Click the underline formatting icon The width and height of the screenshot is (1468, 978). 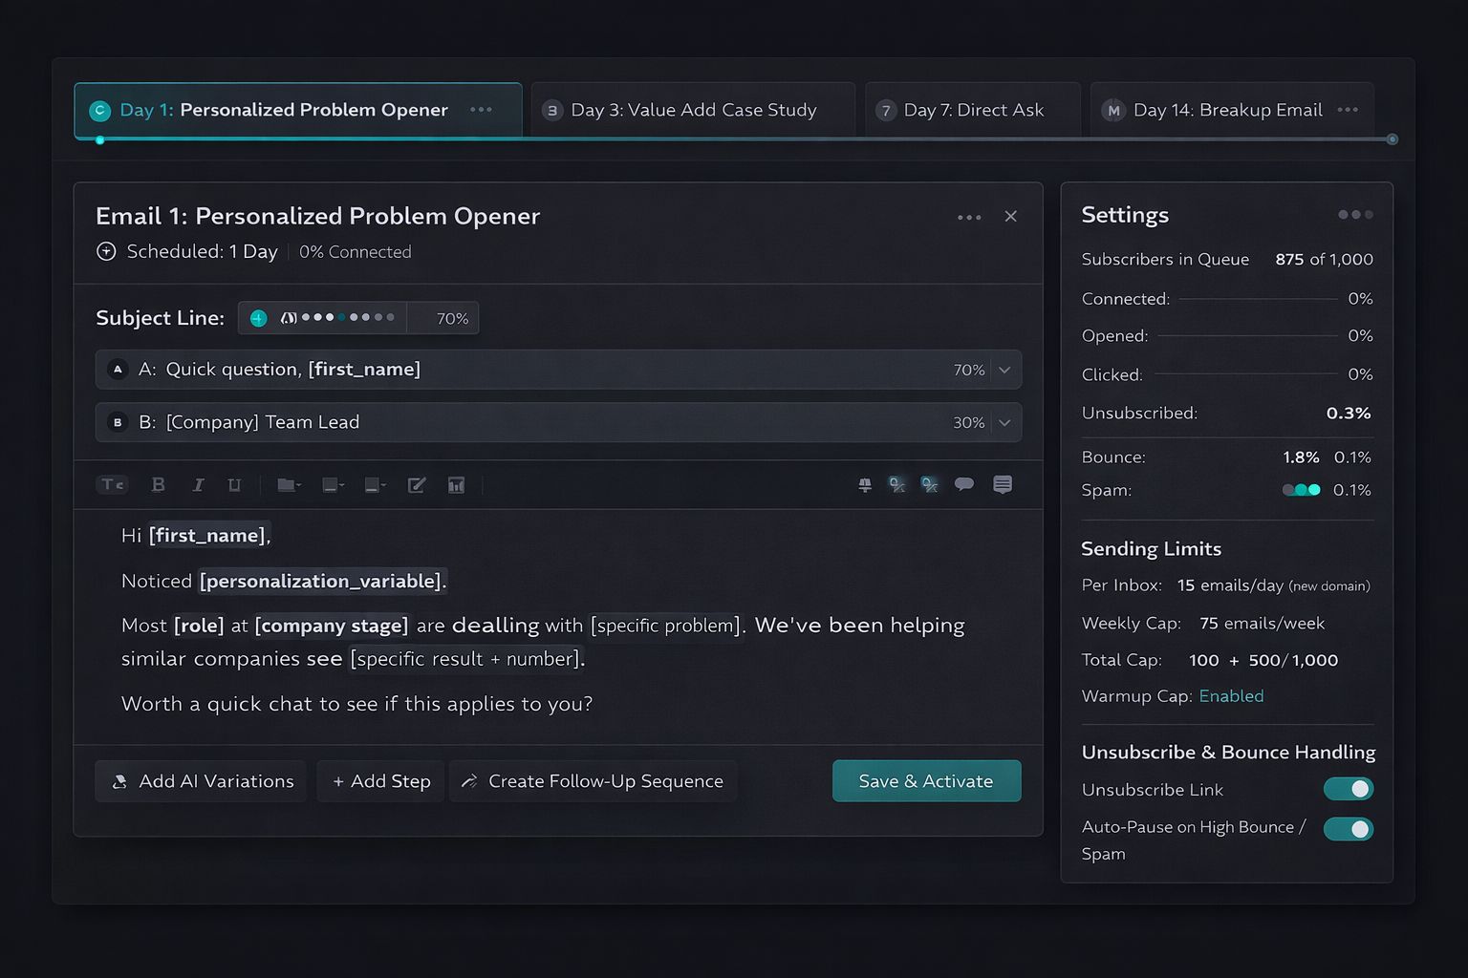[x=234, y=485]
